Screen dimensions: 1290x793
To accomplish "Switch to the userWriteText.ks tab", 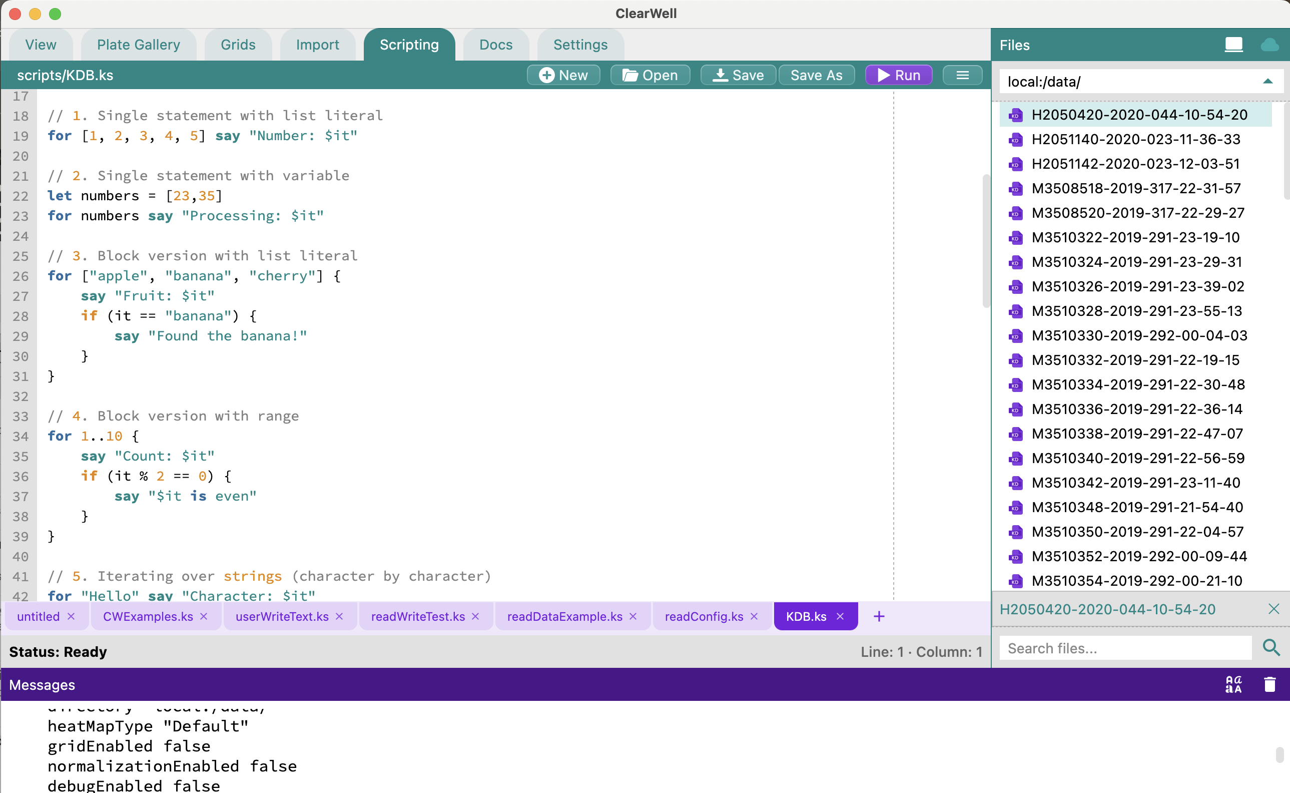I will coord(282,616).
